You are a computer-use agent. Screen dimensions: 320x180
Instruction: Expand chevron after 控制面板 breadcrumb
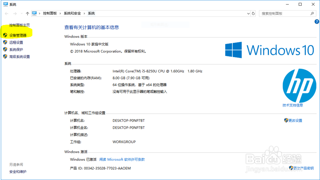[x=60, y=13]
